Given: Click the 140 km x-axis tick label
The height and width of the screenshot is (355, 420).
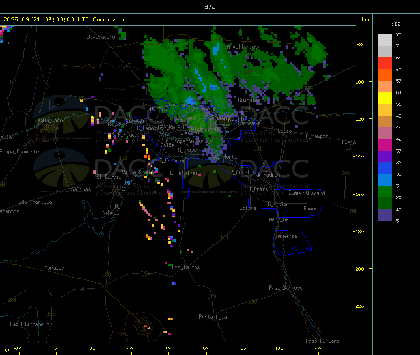Looking at the screenshot, I should coord(316,348).
